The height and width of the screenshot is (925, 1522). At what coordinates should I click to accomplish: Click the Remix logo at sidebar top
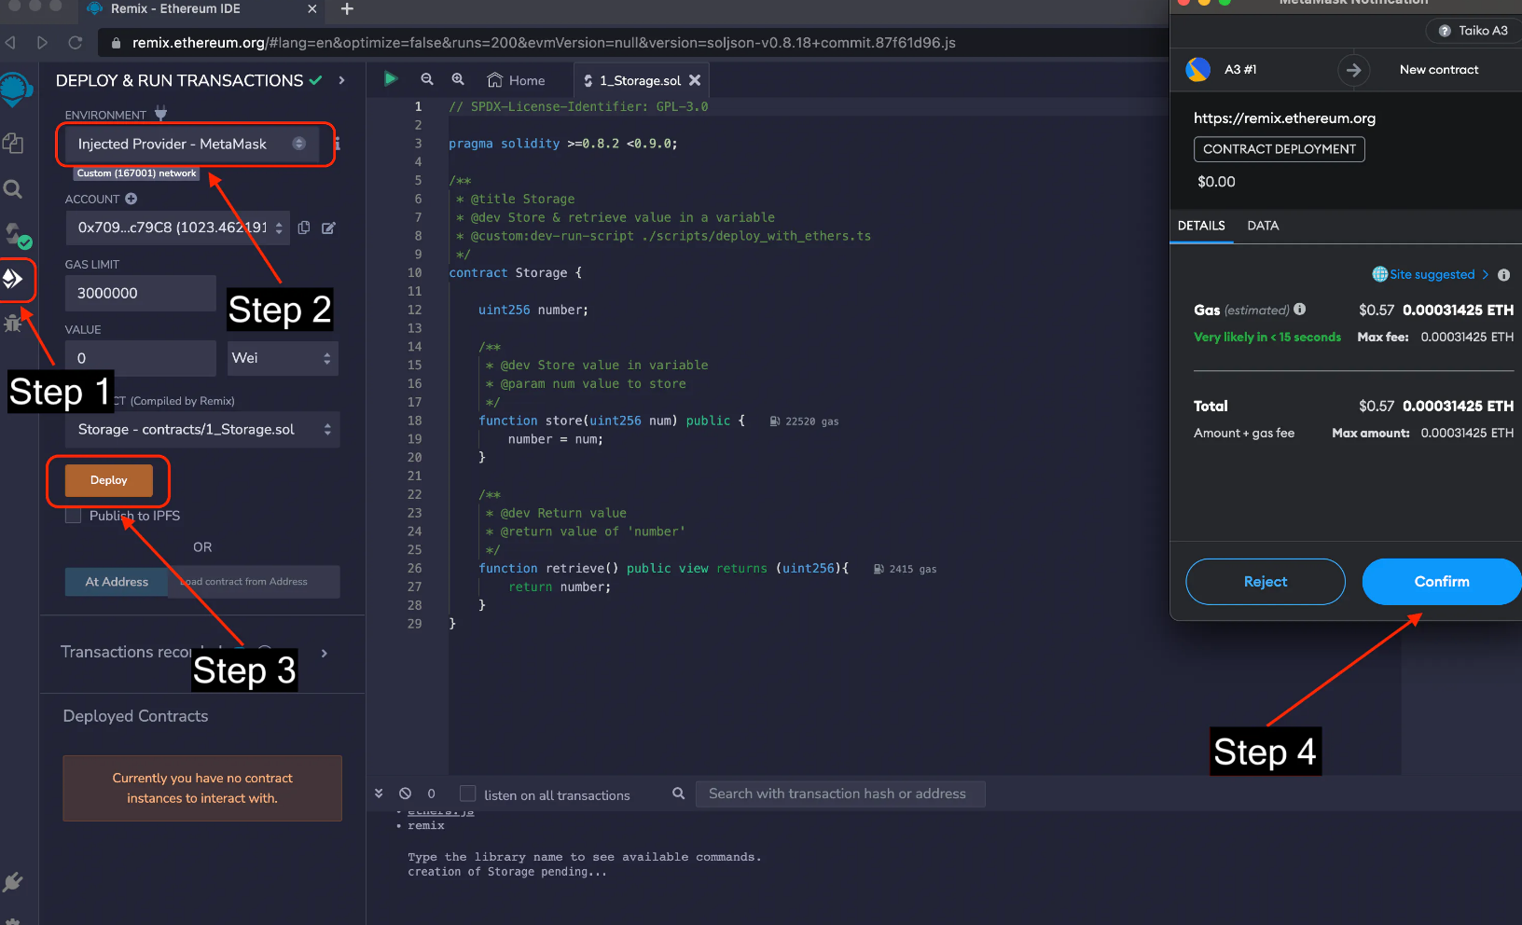tap(16, 90)
